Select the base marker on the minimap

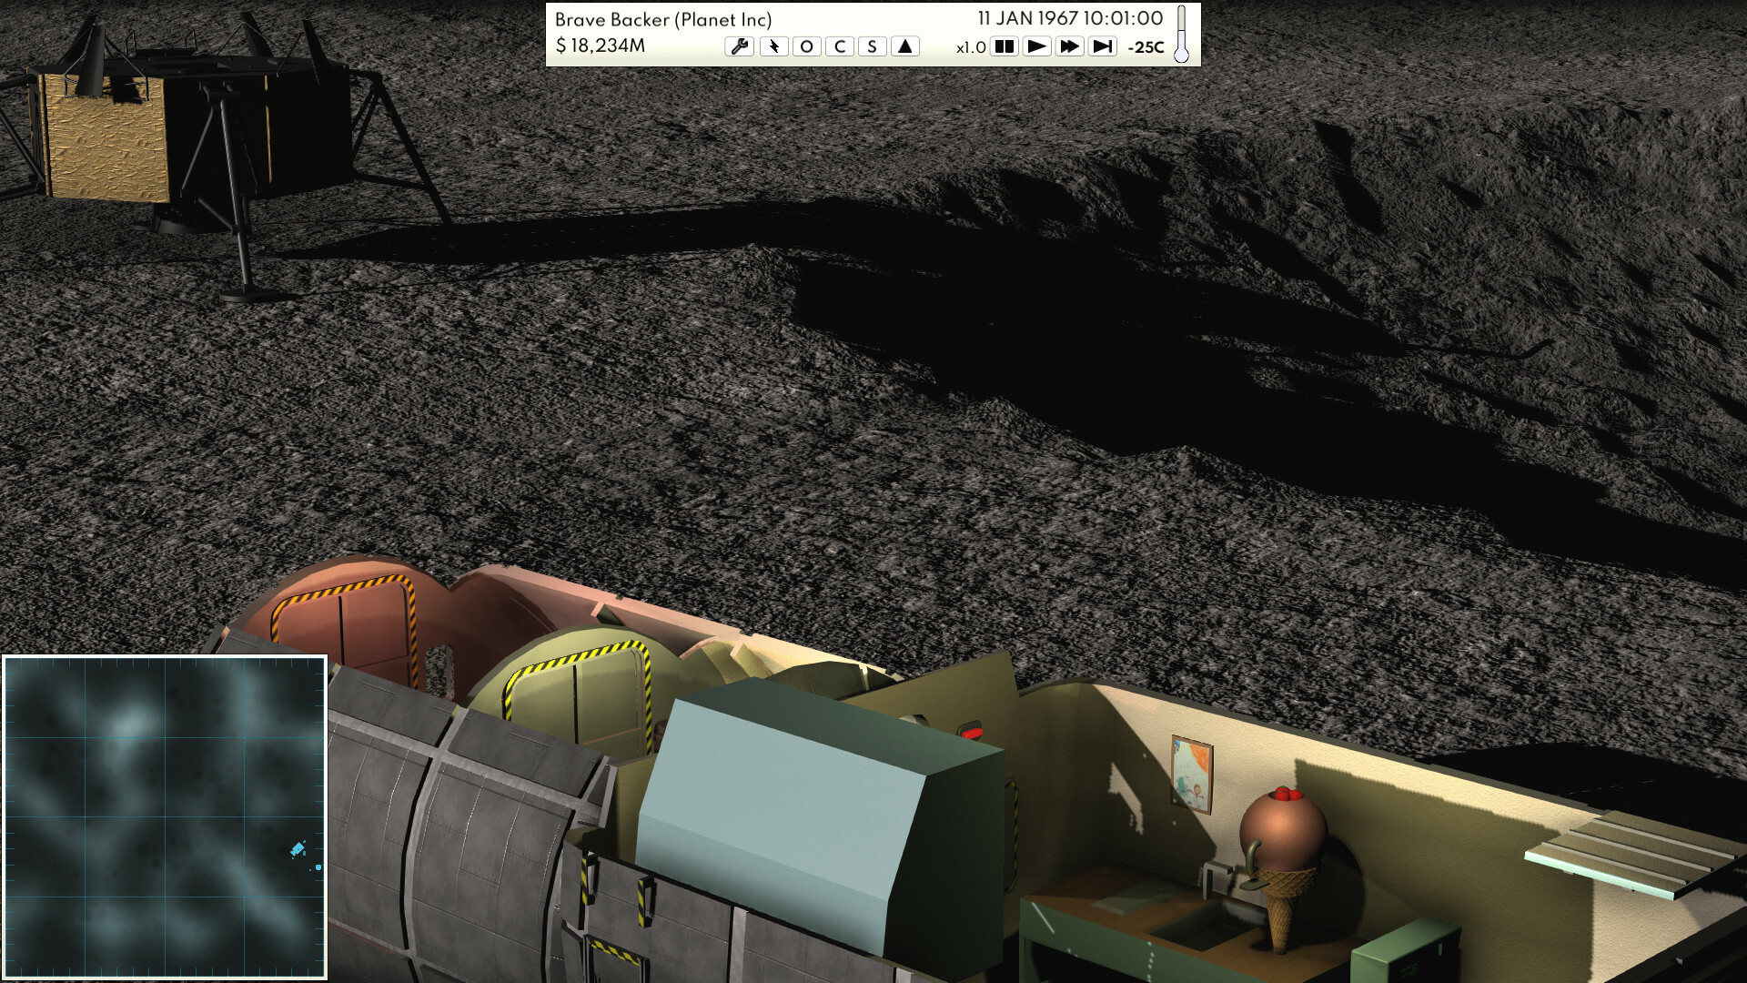[298, 849]
